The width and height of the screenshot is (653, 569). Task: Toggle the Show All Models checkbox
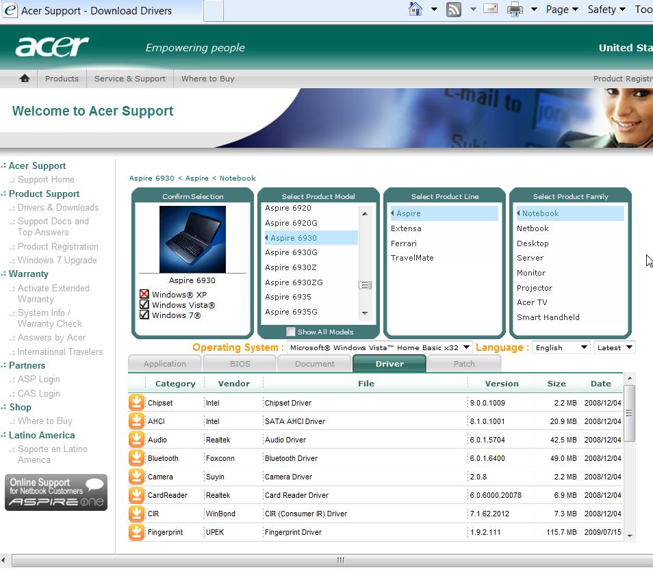pyautogui.click(x=291, y=332)
